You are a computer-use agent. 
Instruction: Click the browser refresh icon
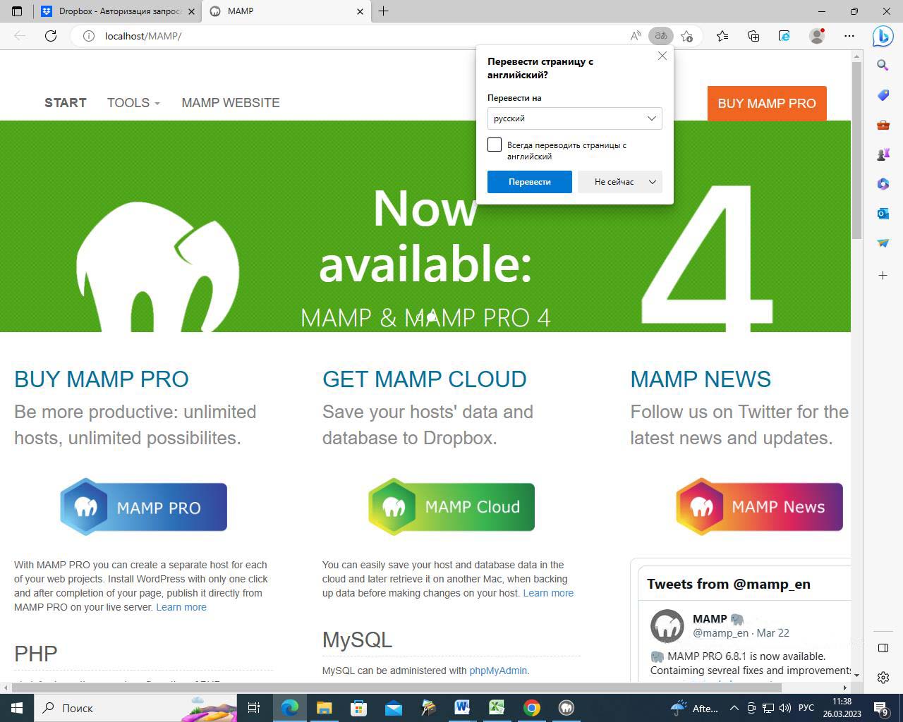51,36
